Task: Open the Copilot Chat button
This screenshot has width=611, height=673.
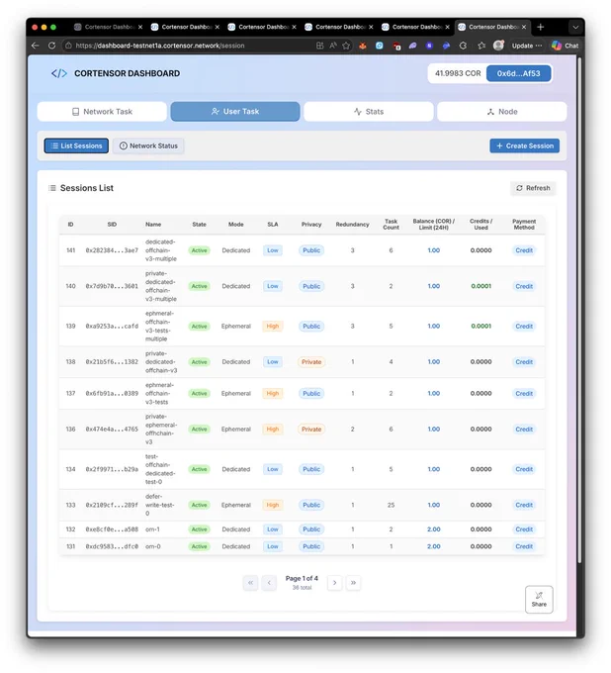Action: [566, 46]
